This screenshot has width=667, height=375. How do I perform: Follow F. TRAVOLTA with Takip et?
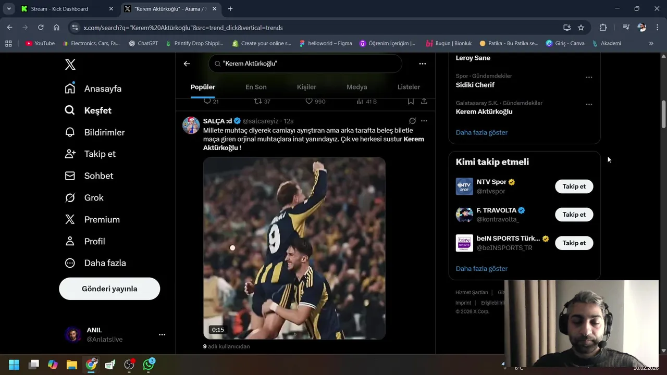click(x=574, y=215)
